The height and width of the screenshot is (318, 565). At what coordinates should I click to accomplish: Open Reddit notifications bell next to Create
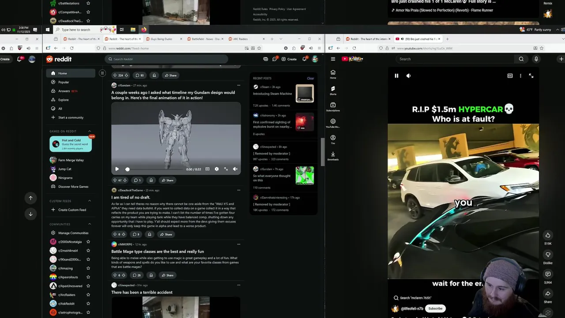click(x=305, y=59)
